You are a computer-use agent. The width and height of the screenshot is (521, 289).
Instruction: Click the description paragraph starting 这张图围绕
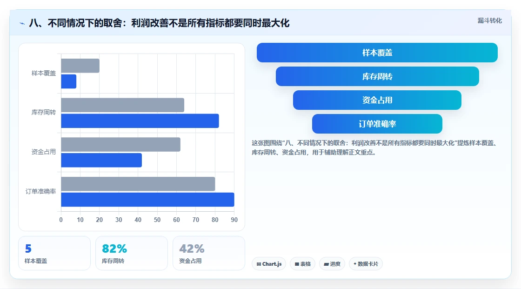374,148
